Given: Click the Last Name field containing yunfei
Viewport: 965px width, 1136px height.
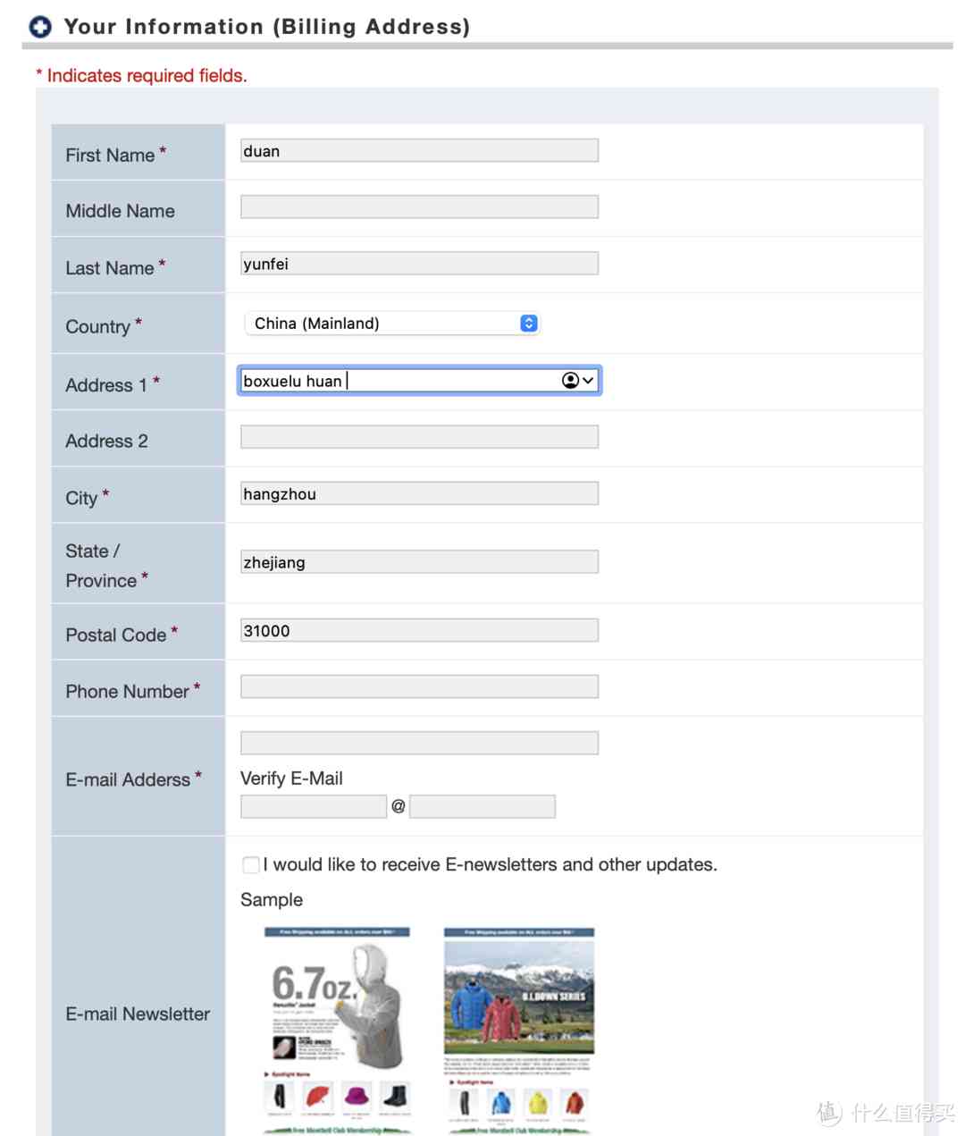Looking at the screenshot, I should pos(419,264).
